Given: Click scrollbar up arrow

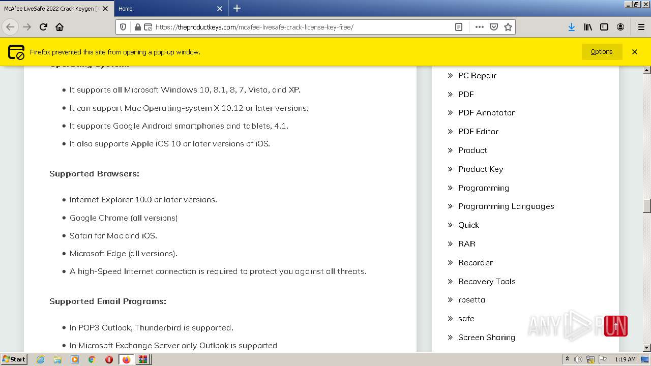Looking at the screenshot, I should click(647, 70).
